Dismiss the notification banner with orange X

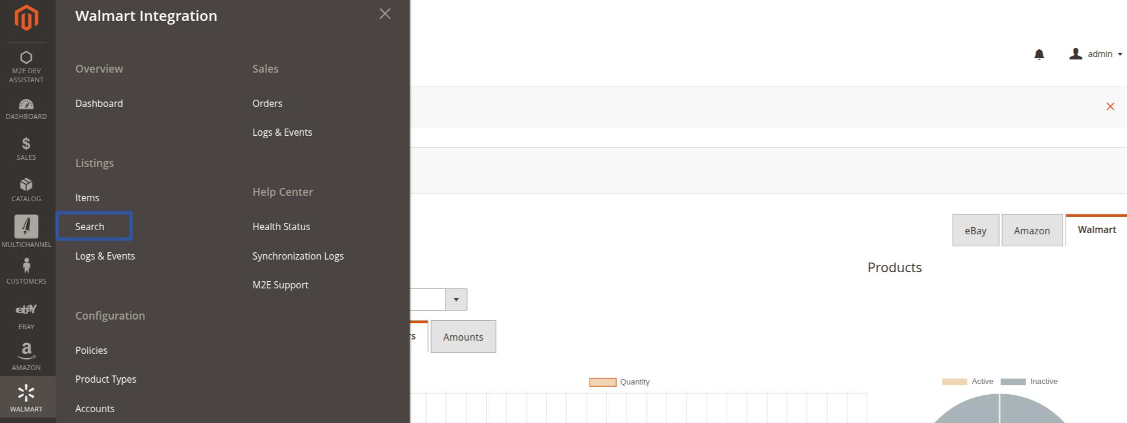(1110, 106)
